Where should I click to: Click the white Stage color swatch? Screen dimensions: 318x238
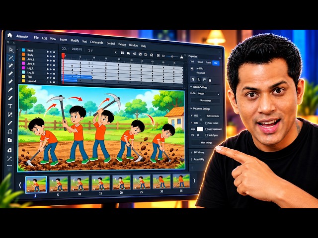(200, 129)
